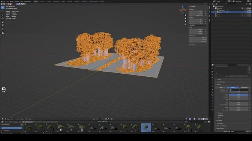The image size is (252, 141).
Task: Open the Particles properties tab icon
Action: [213, 95]
